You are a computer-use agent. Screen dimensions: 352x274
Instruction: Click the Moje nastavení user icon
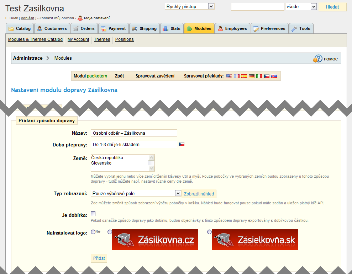coord(80,18)
